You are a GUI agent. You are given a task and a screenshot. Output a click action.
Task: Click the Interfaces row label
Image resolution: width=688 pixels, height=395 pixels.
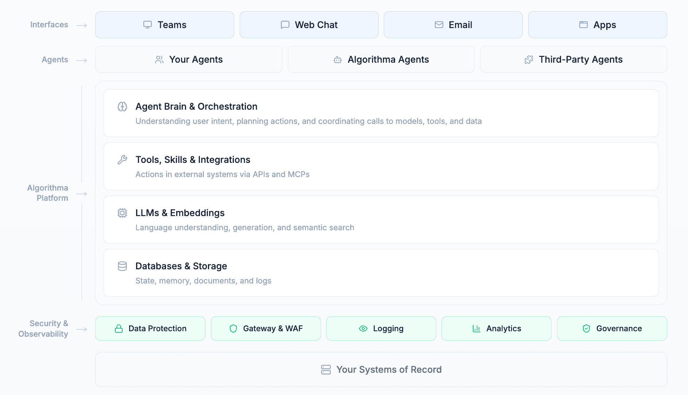49,25
